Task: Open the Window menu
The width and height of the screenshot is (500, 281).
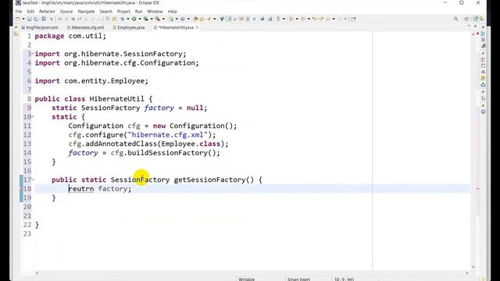Action: tap(155, 12)
